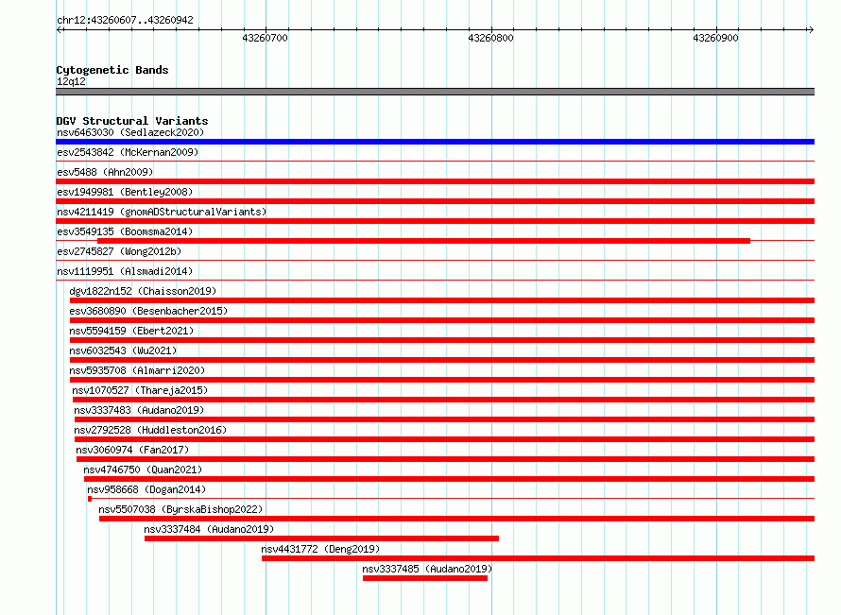Click the red bar under nsv4211419
Image resolution: width=841 pixels, height=615 pixels.
coord(435,221)
